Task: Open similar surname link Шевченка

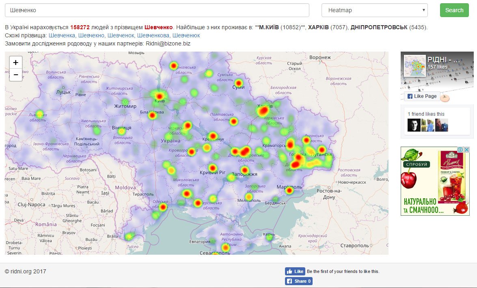Action: coord(61,35)
